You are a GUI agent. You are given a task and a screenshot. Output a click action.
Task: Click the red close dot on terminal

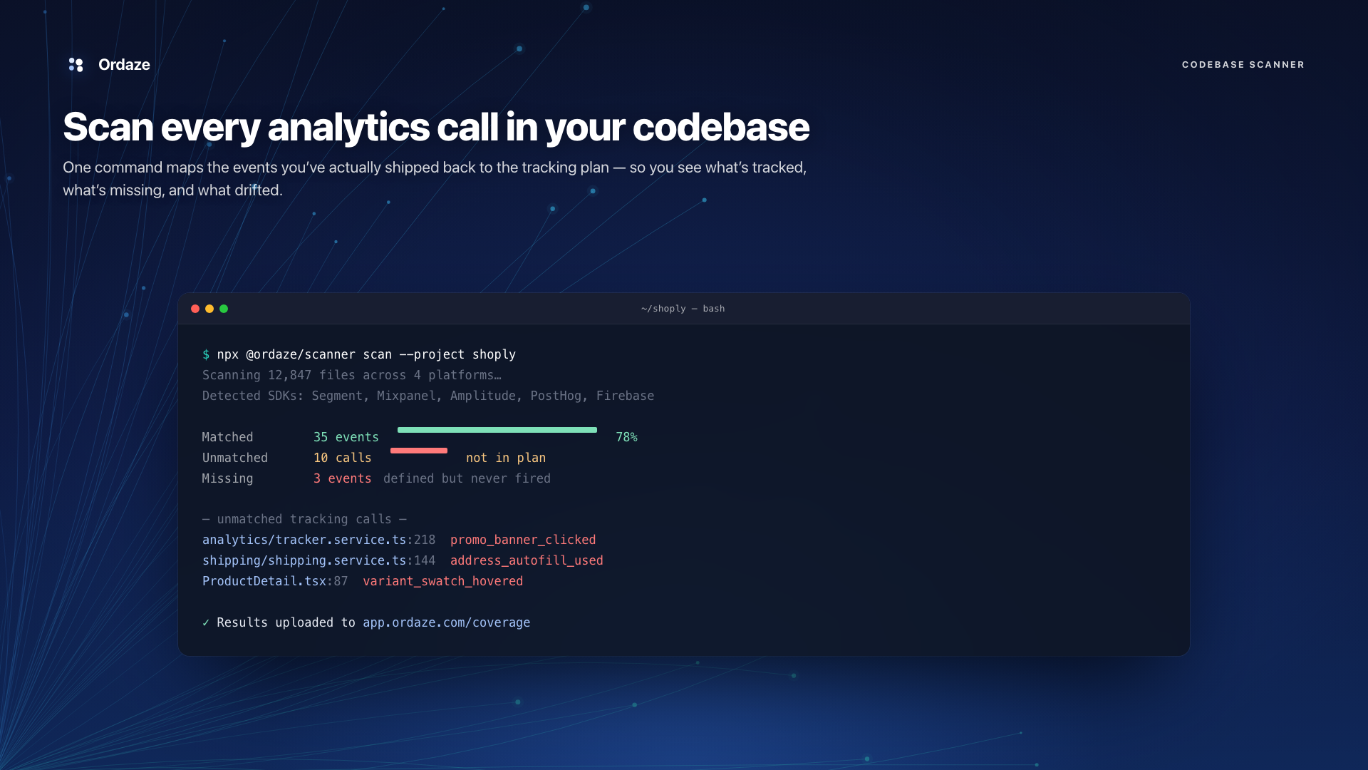(x=195, y=309)
